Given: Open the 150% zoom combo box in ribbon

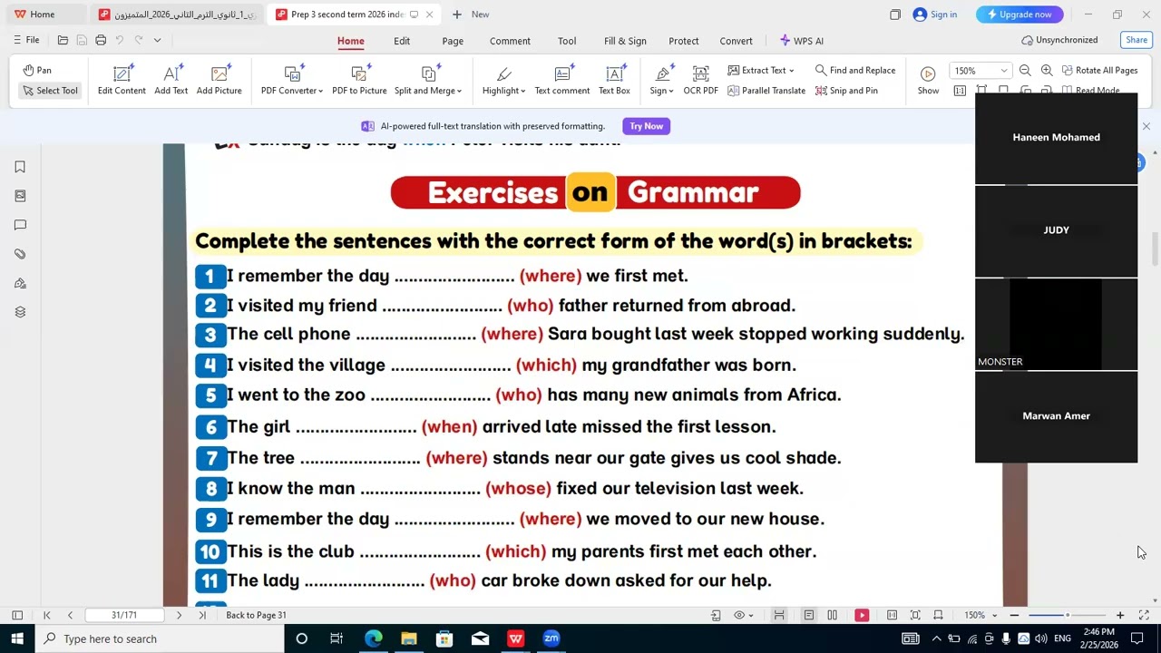Looking at the screenshot, I should click(x=981, y=70).
